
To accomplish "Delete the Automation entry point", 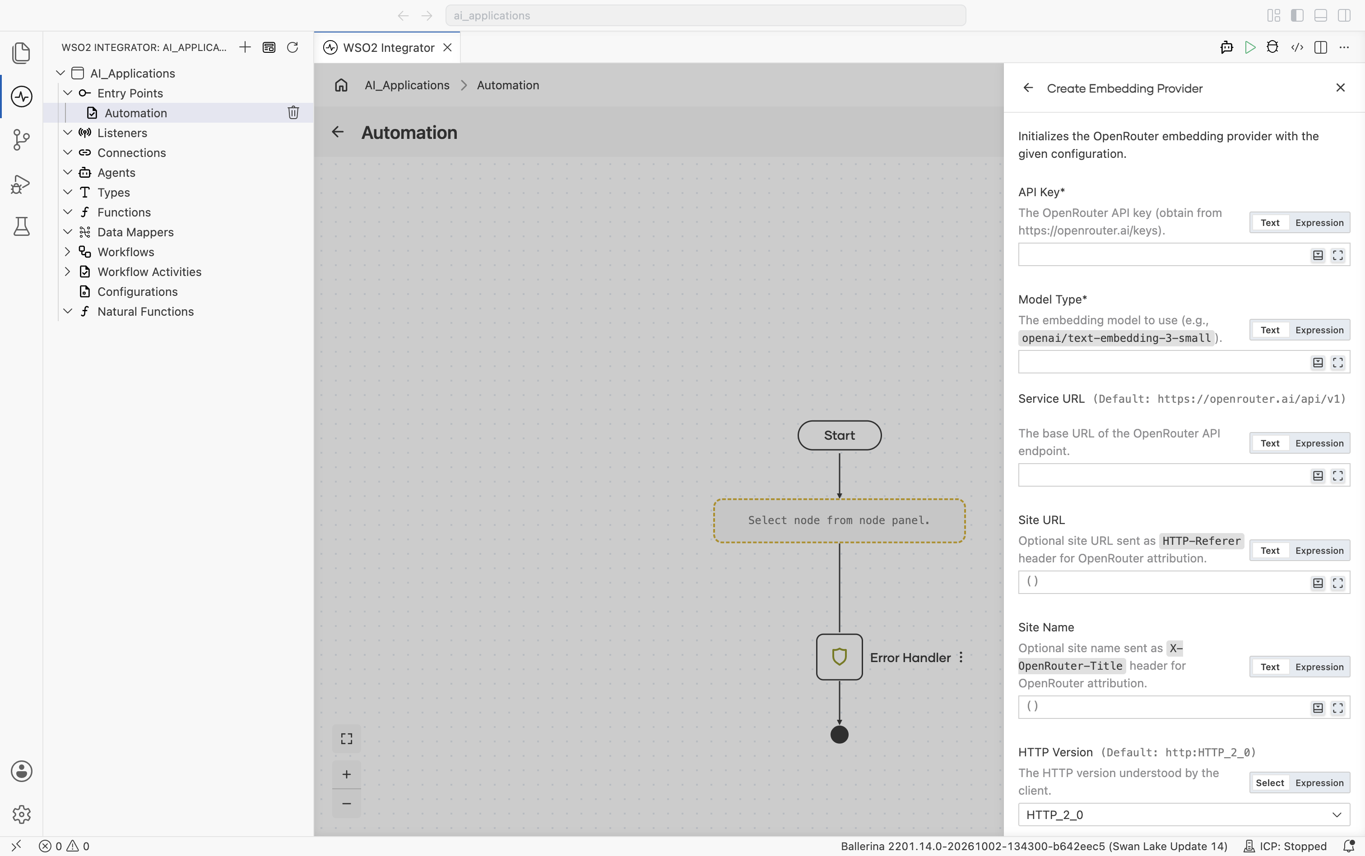I will 293,113.
